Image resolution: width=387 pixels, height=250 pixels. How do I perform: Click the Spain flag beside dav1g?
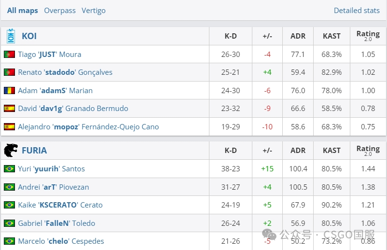point(9,109)
